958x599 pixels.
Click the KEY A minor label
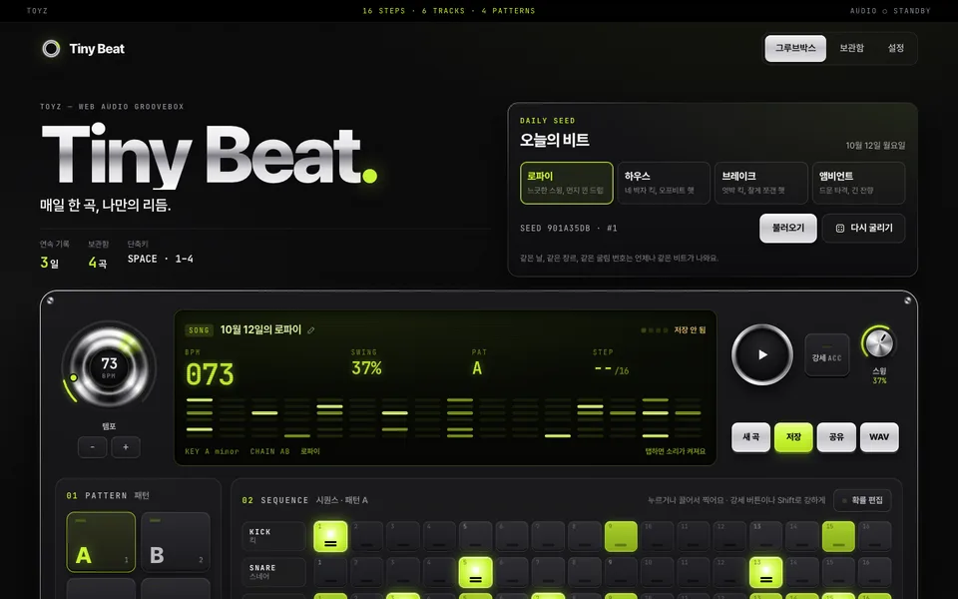[x=212, y=451]
